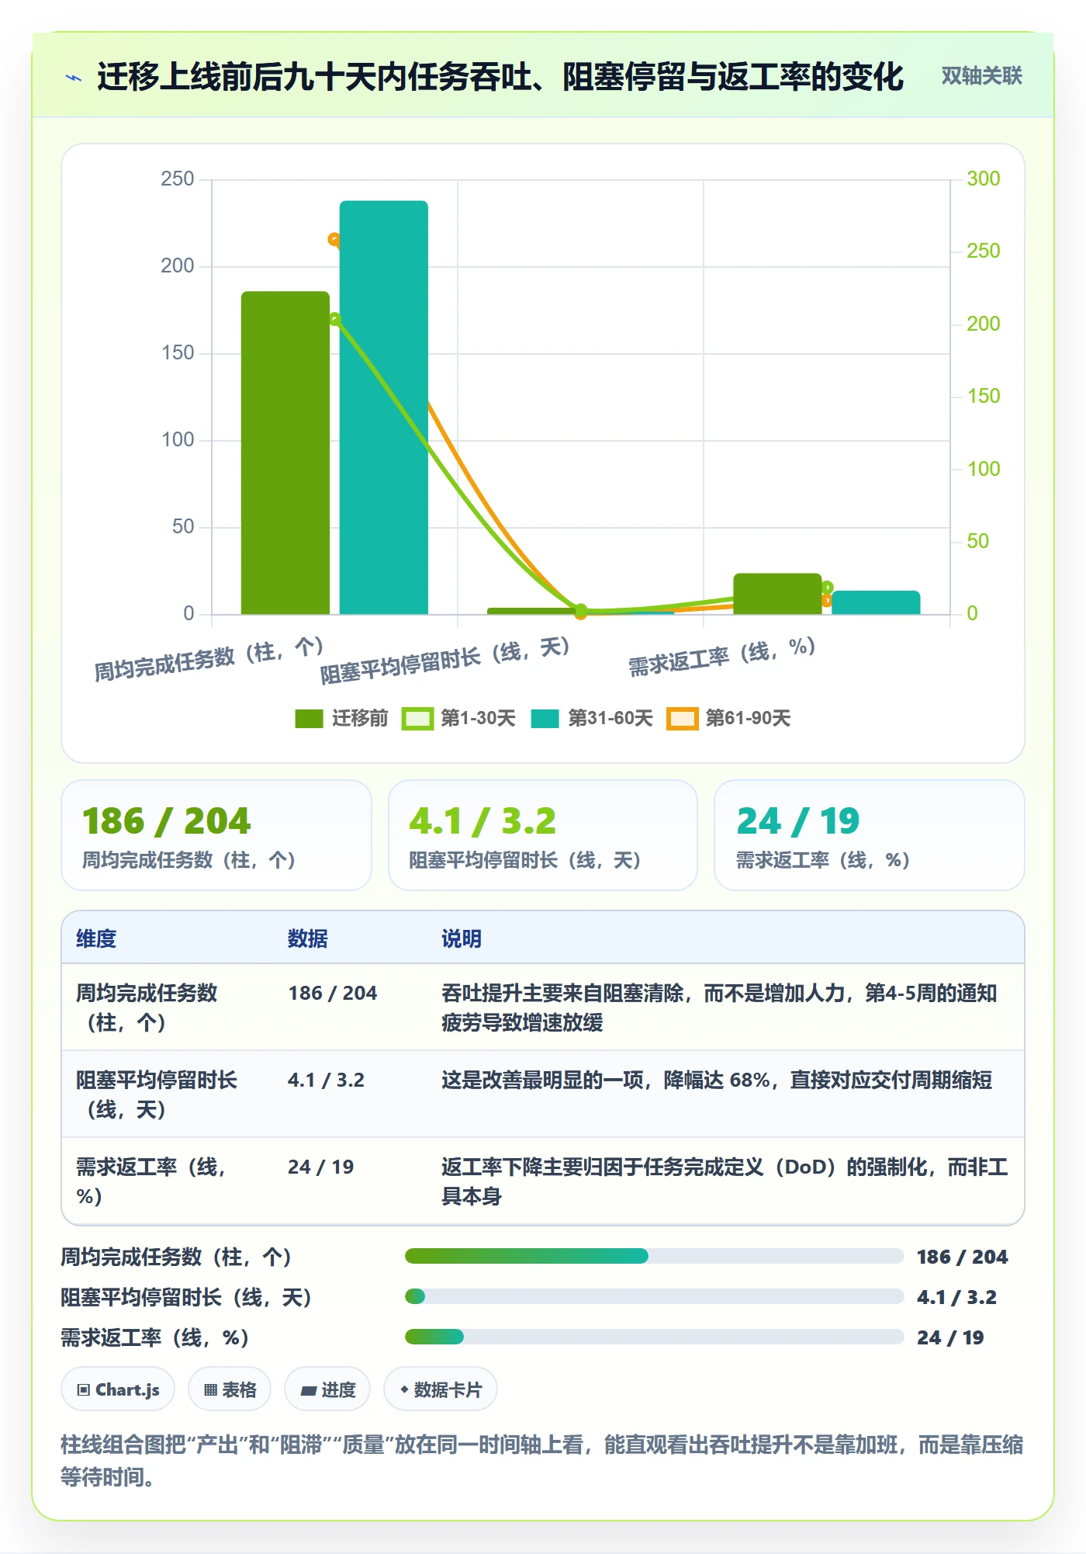Click the 186 / 204 cell in the table
The width and height of the screenshot is (1086, 1554).
333,993
